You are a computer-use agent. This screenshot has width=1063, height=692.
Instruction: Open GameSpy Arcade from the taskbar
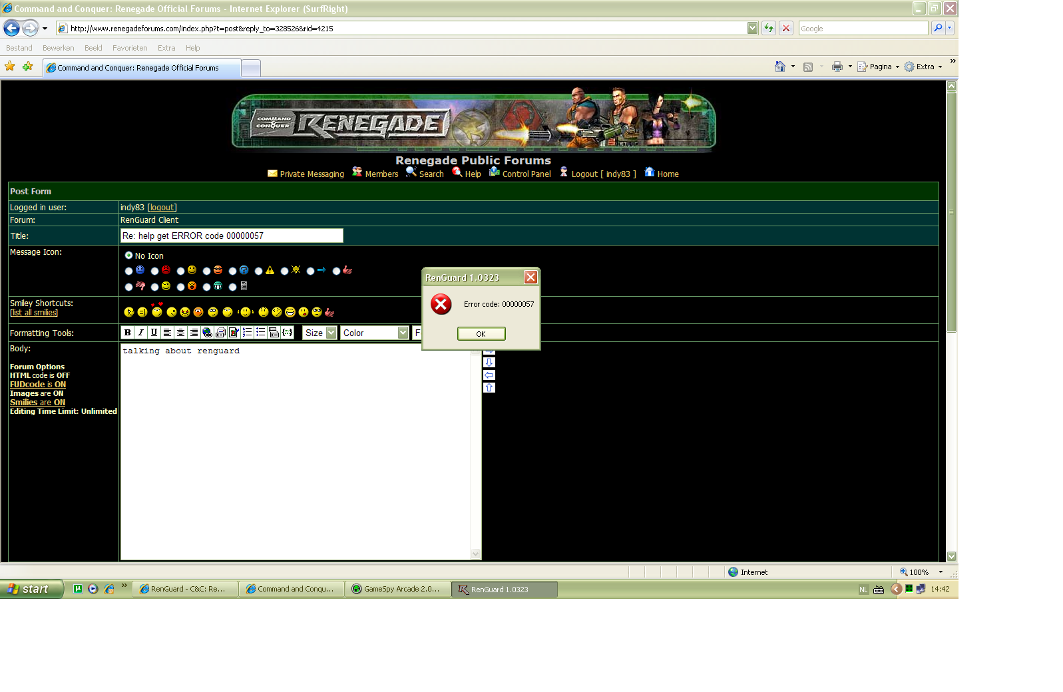397,589
